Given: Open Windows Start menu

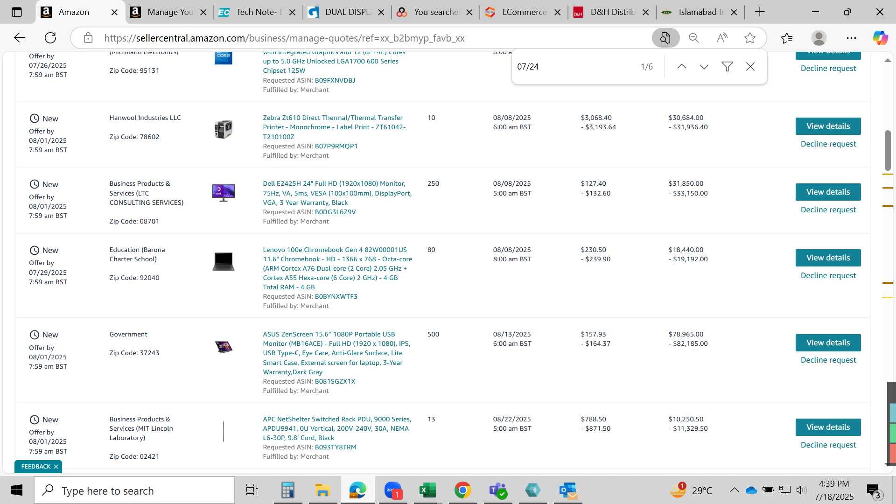Looking at the screenshot, I should click(17, 490).
